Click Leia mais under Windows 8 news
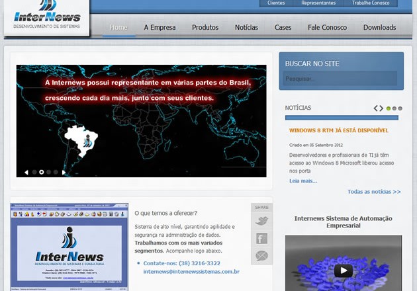Viewport: 417px width, 291px height. [x=303, y=181]
